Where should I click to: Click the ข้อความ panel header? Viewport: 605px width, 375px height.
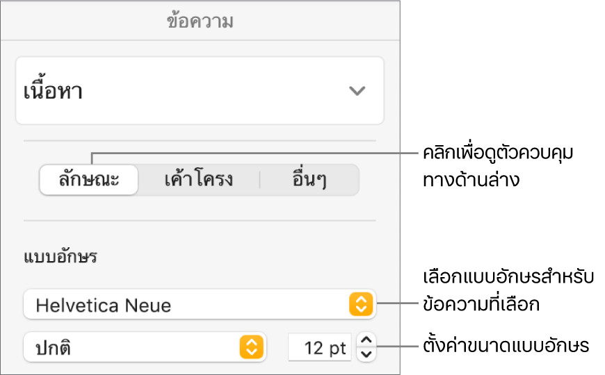click(x=200, y=22)
